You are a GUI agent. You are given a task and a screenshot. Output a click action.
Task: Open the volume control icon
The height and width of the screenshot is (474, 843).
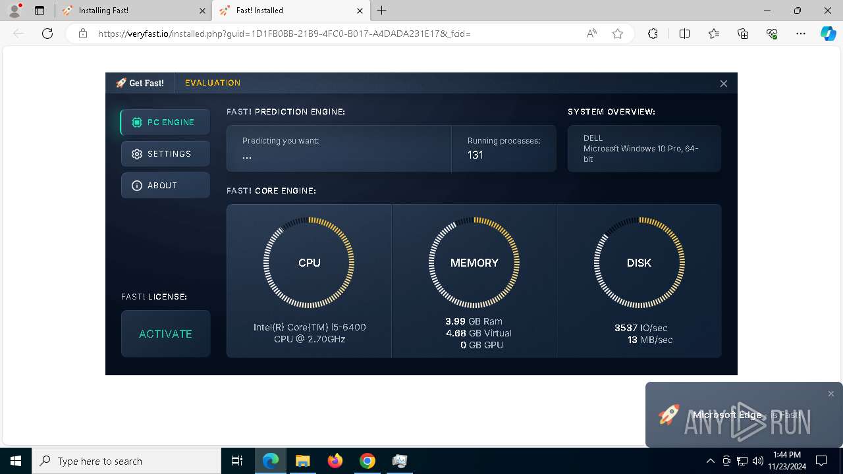(x=758, y=461)
